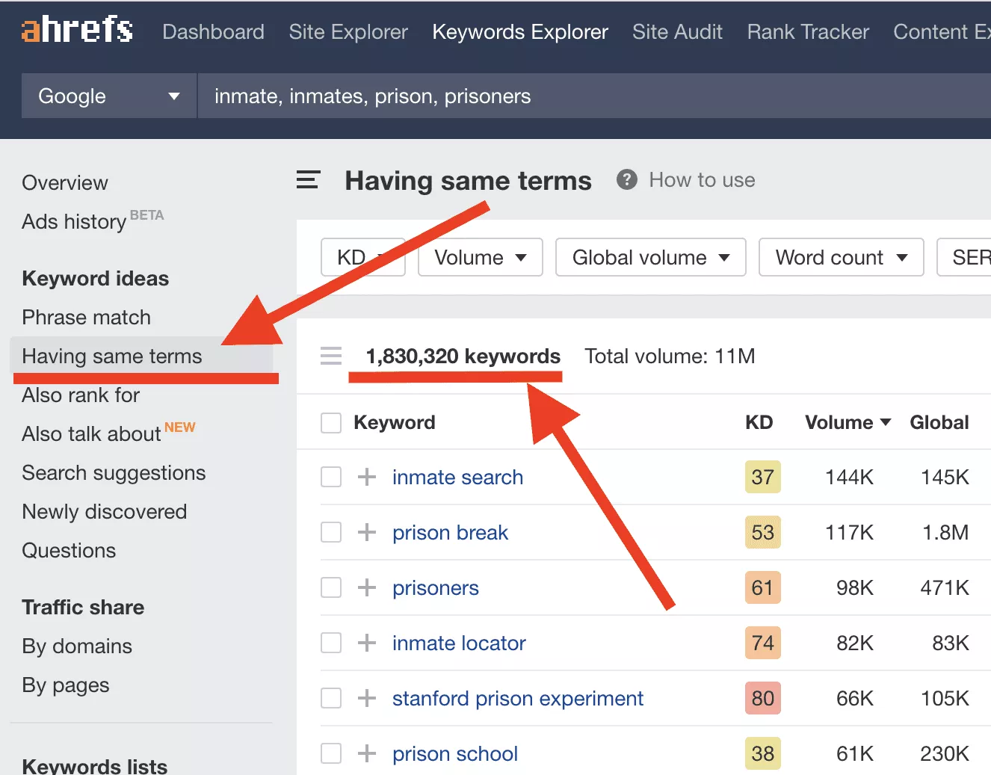991x775 pixels.
Task: Open the stanford prison experiment keyword link
Action: [518, 698]
